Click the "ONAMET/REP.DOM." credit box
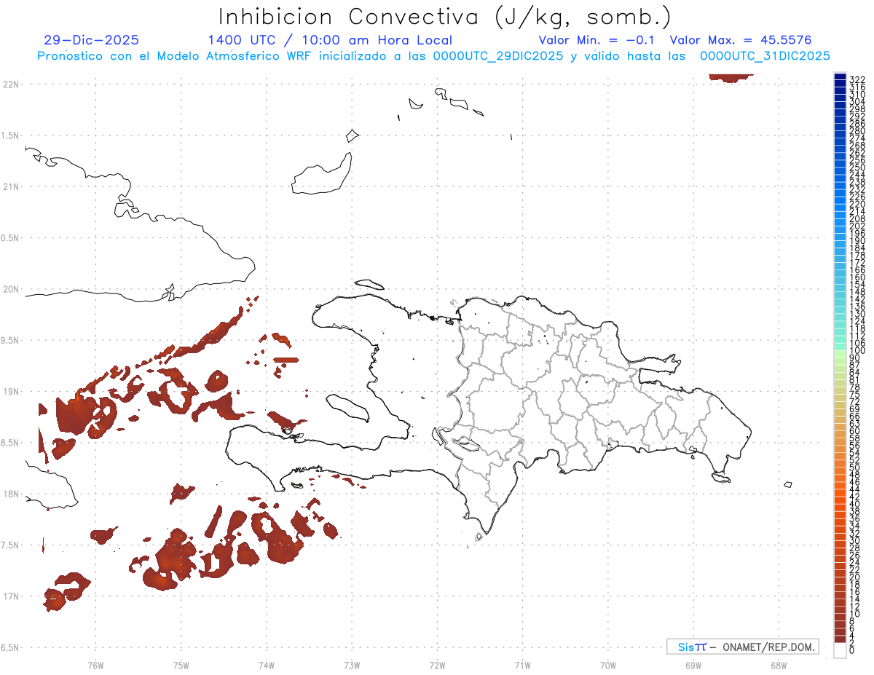This screenshot has width=874, height=675. click(x=742, y=647)
